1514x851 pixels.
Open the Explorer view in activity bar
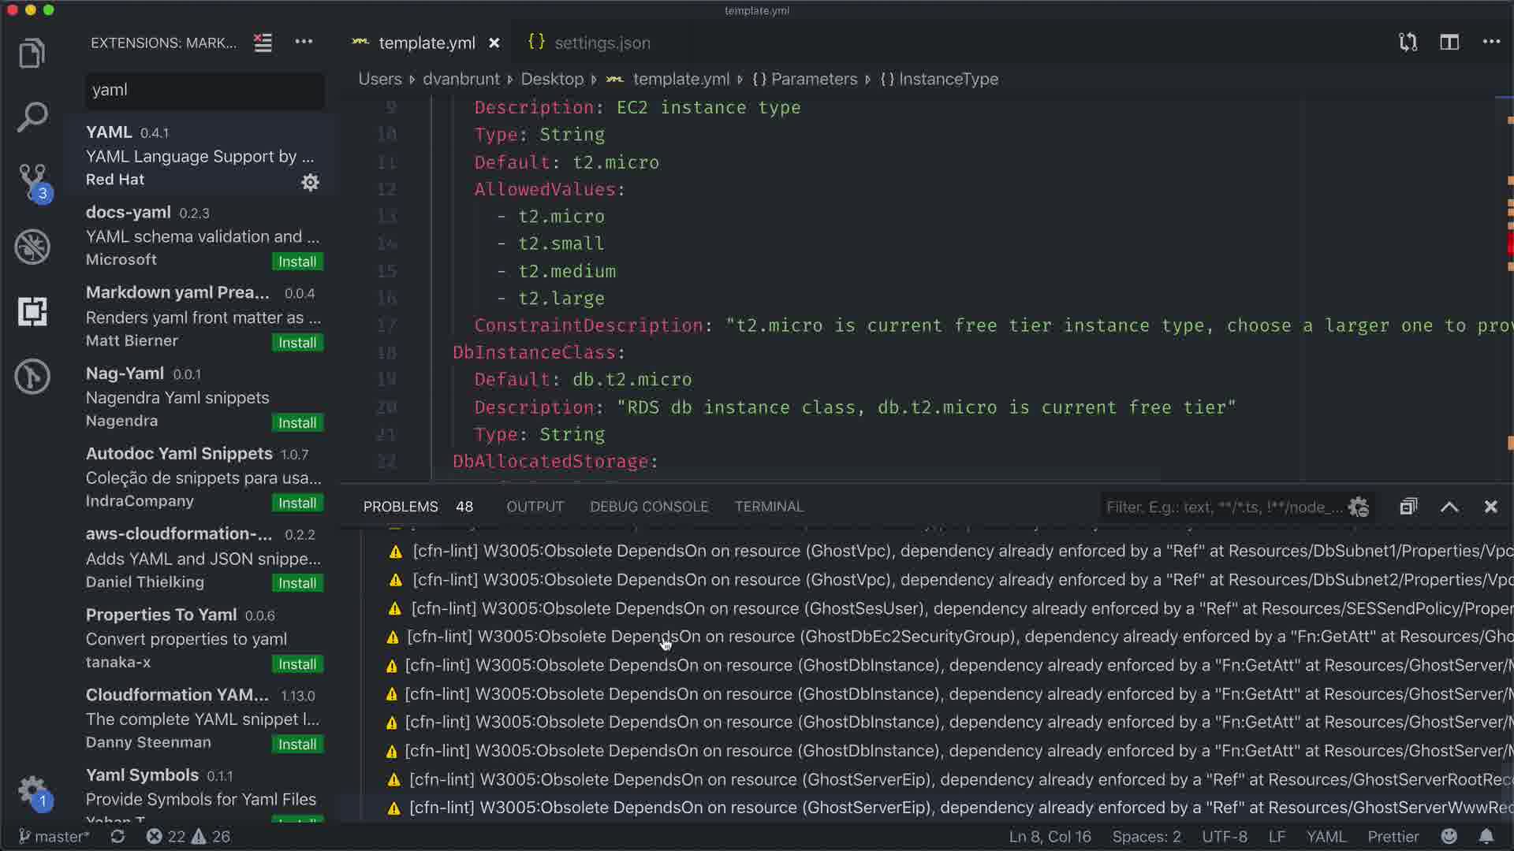click(x=32, y=54)
